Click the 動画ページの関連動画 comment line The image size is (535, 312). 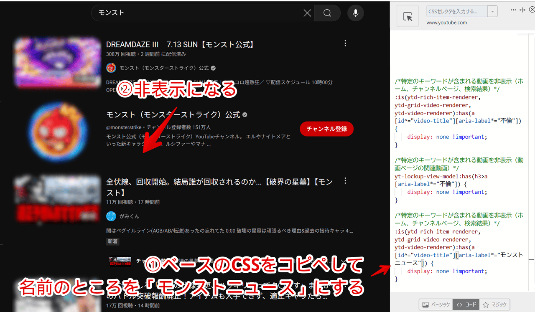tap(459, 164)
